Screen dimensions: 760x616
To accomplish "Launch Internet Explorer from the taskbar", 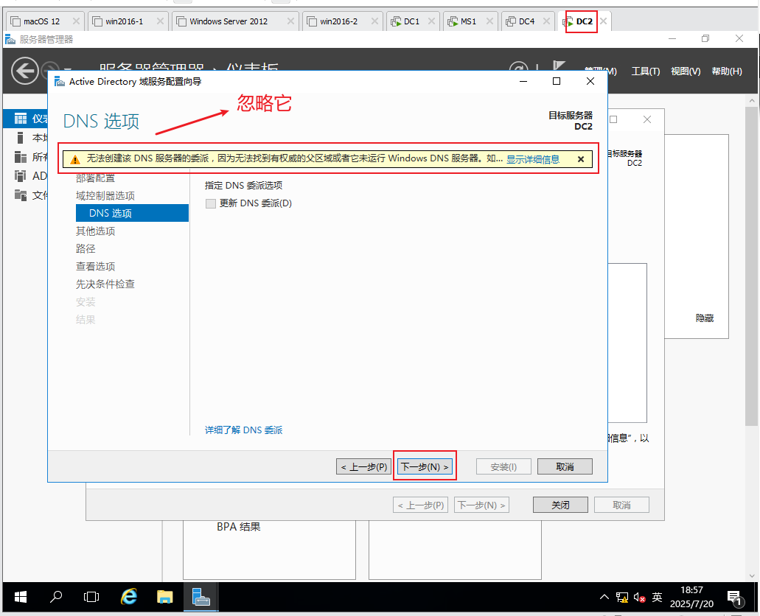I will [x=128, y=597].
